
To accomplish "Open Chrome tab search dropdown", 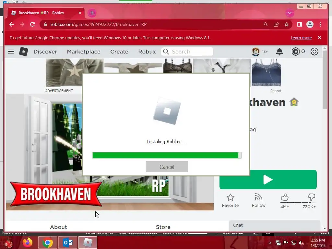I will [x=290, y=13].
